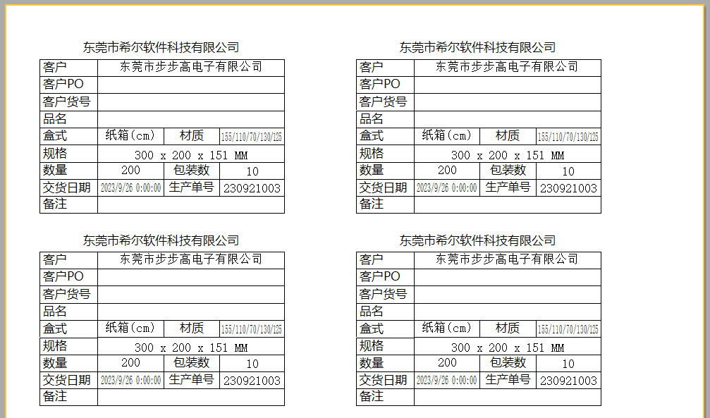Select 规格 row header in top-right label

tap(372, 153)
